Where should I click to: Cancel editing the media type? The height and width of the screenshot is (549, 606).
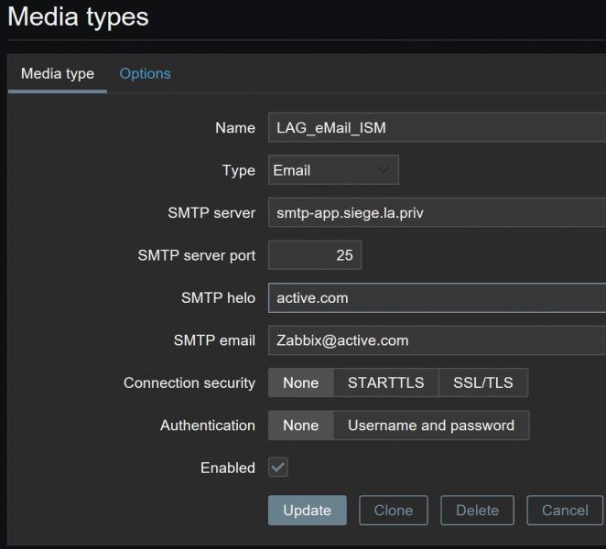point(565,510)
